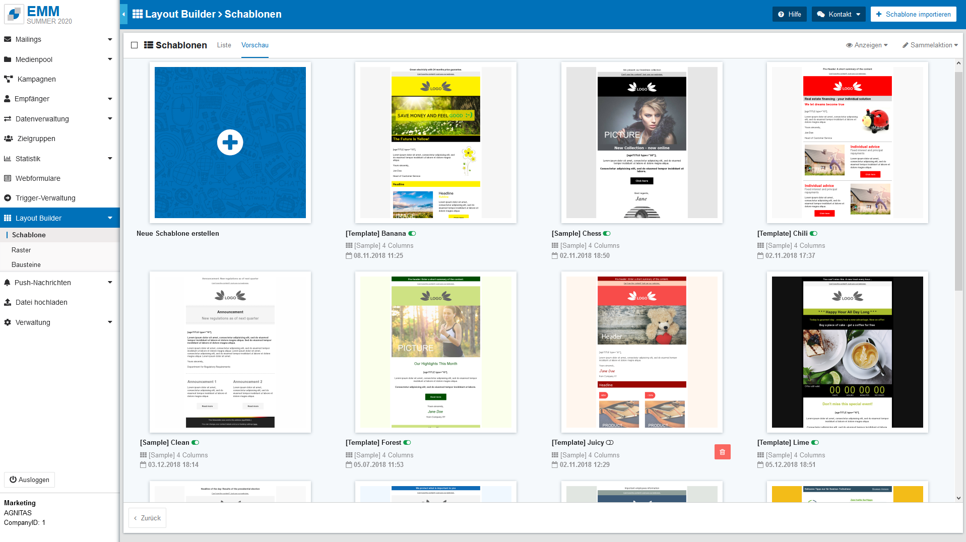Click the grid icon under the Chess template
Screen dimensions: 966x542
click(x=555, y=246)
